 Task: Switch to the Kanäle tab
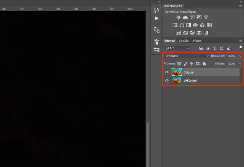click(x=183, y=41)
